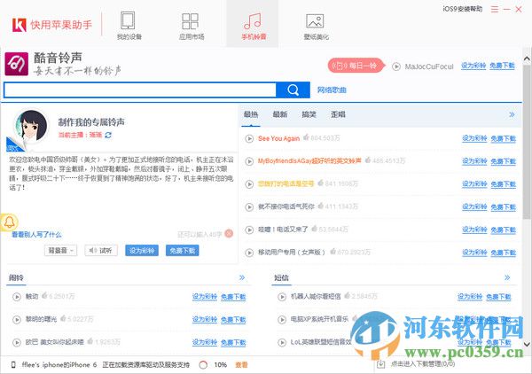The width and height of the screenshot is (532, 374).
Task: Click blue 免费下载 button under greeting text
Action: click(183, 251)
